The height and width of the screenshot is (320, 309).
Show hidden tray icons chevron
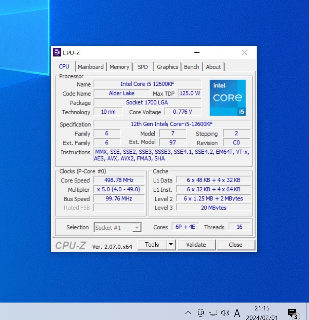tap(188, 313)
